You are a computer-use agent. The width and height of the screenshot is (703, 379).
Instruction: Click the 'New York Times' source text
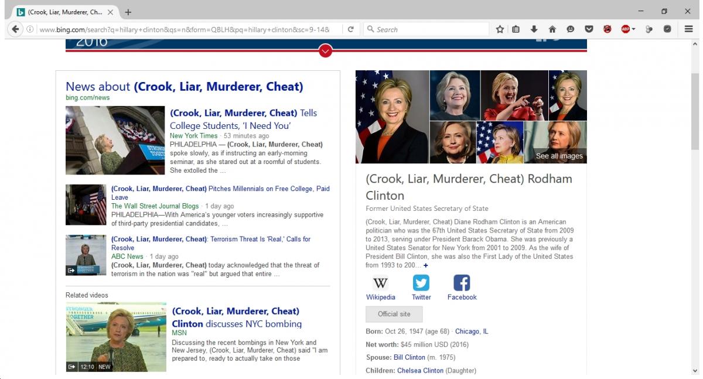[193, 136]
